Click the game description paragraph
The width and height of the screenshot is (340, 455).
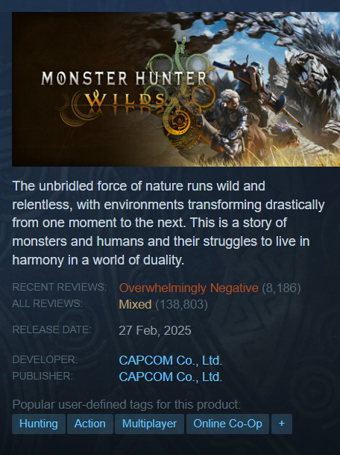click(x=169, y=223)
